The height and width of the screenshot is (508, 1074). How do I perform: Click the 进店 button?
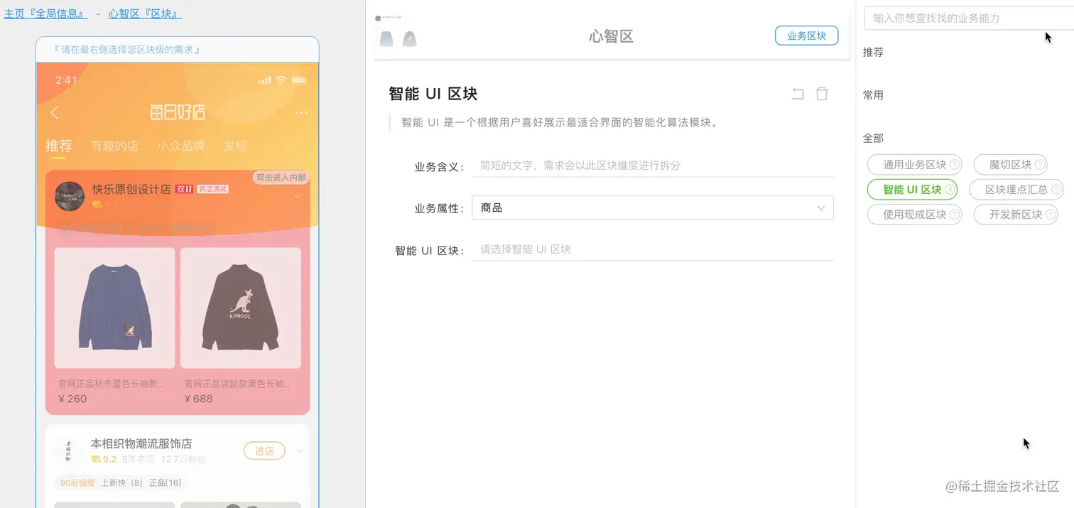click(264, 450)
